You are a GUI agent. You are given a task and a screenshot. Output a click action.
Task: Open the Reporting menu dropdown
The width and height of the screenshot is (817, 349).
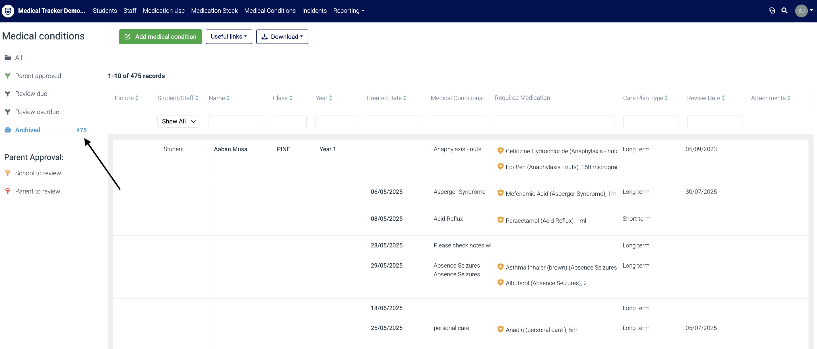[x=348, y=11]
